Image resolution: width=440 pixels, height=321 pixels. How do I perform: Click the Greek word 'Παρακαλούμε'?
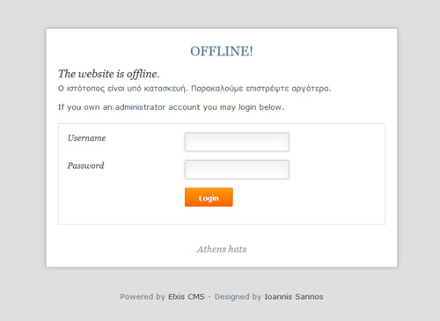click(217, 89)
